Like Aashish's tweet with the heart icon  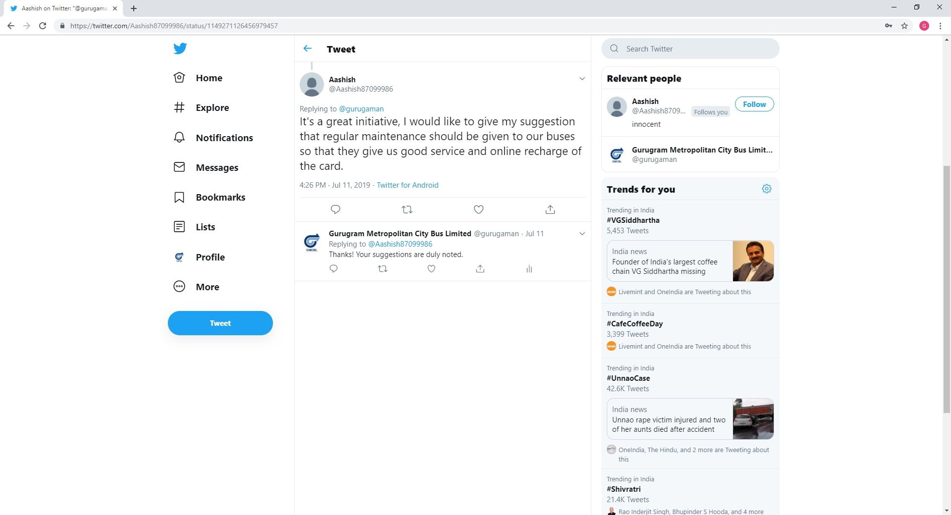478,209
